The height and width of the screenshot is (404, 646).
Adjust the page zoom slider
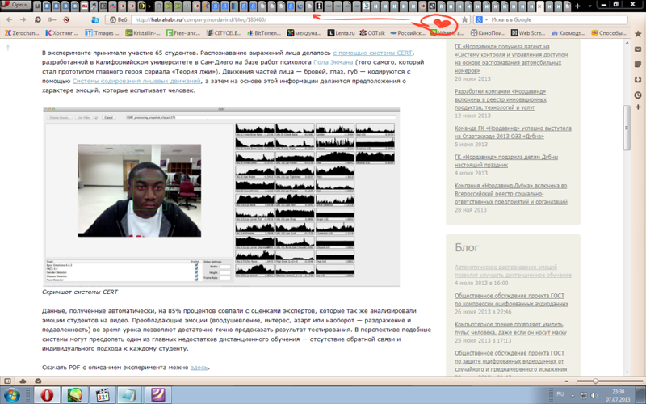click(x=596, y=380)
